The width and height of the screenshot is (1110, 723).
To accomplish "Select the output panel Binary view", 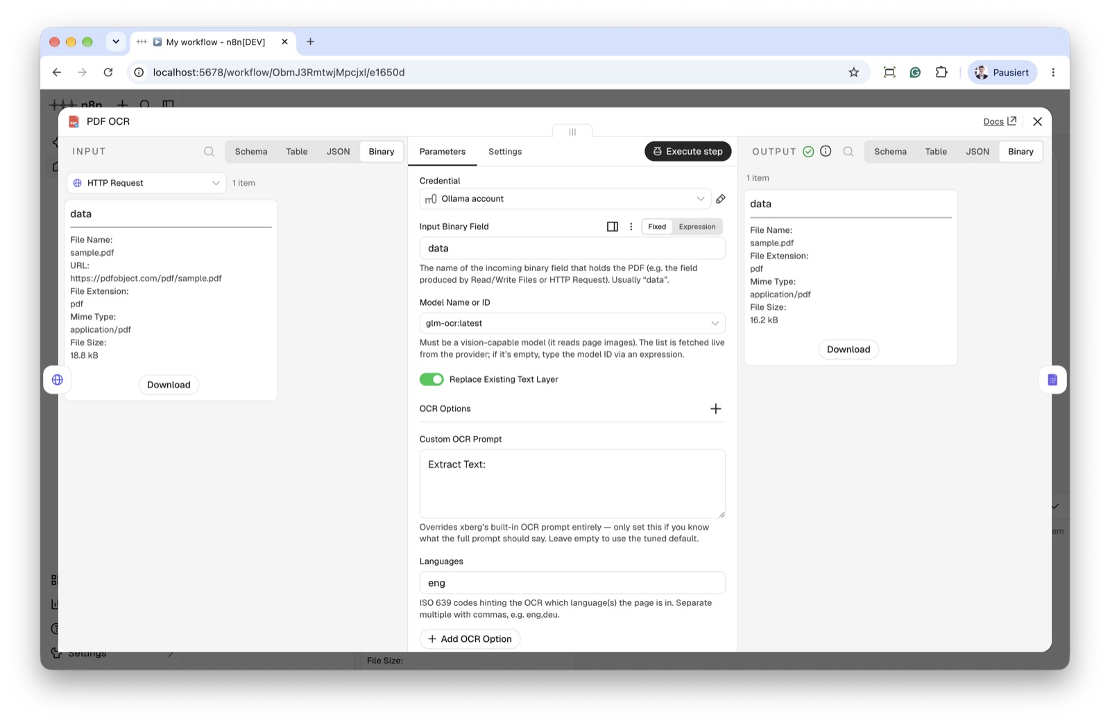I will (1021, 151).
